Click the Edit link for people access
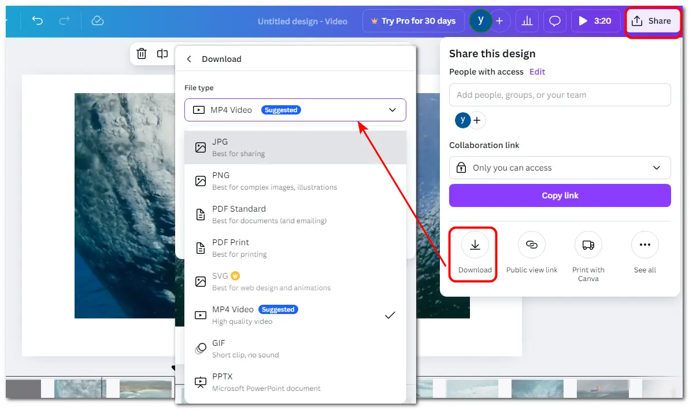 [x=537, y=72]
